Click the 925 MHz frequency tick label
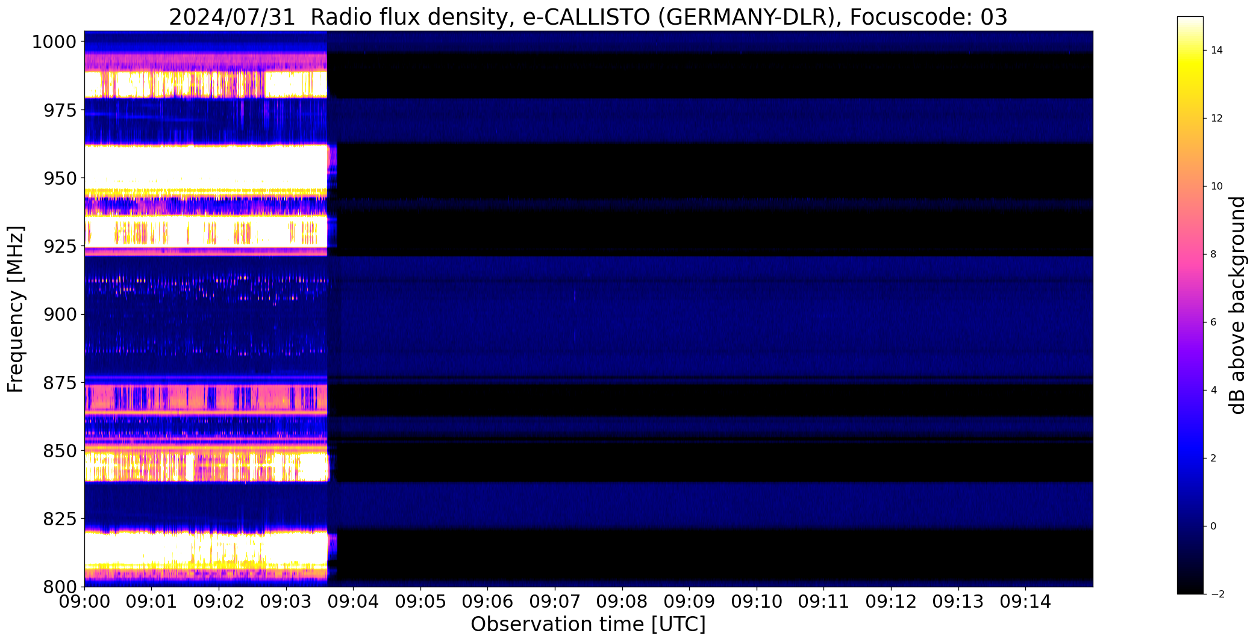 click(60, 246)
